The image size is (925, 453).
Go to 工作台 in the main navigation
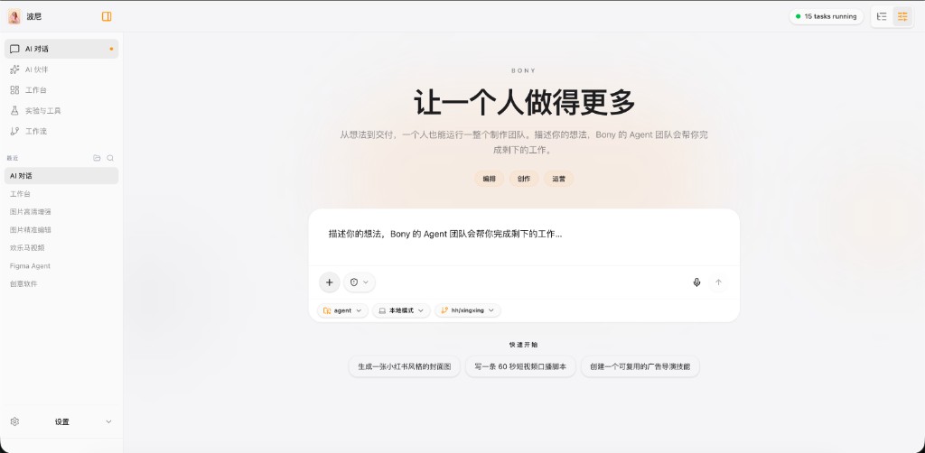click(x=61, y=90)
